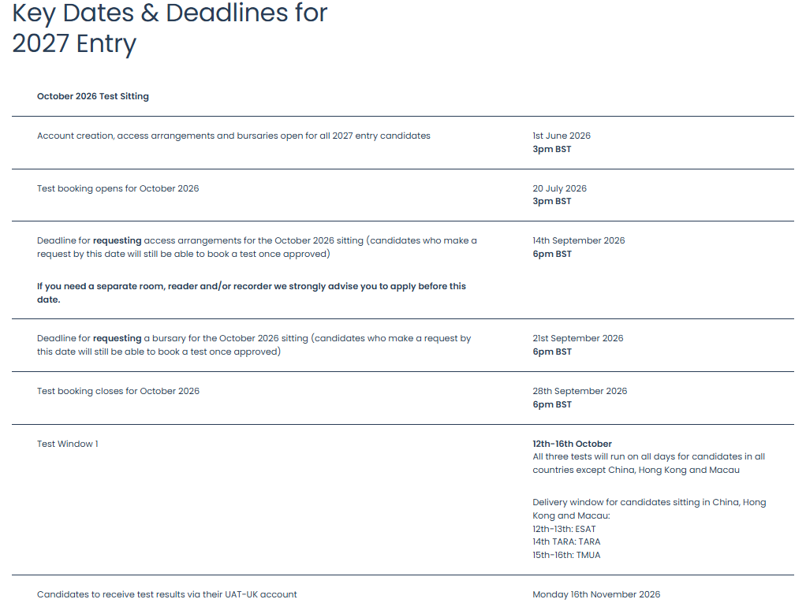Click the 14th September 2026 date
The width and height of the screenshot is (806, 614).
[x=579, y=240]
